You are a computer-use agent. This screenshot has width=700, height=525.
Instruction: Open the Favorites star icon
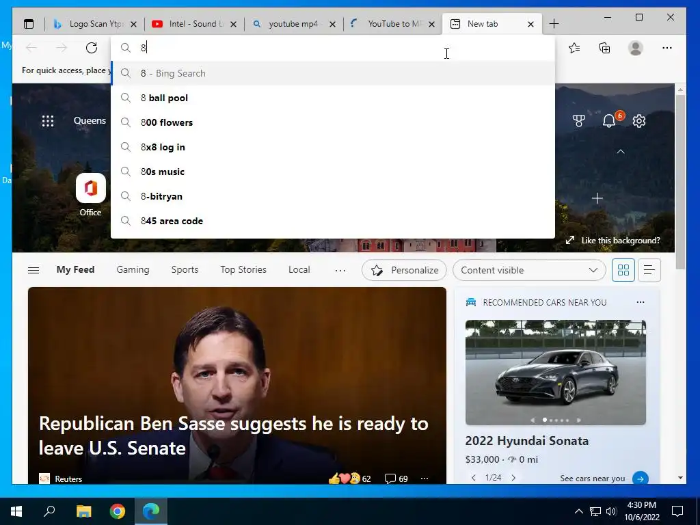click(574, 48)
